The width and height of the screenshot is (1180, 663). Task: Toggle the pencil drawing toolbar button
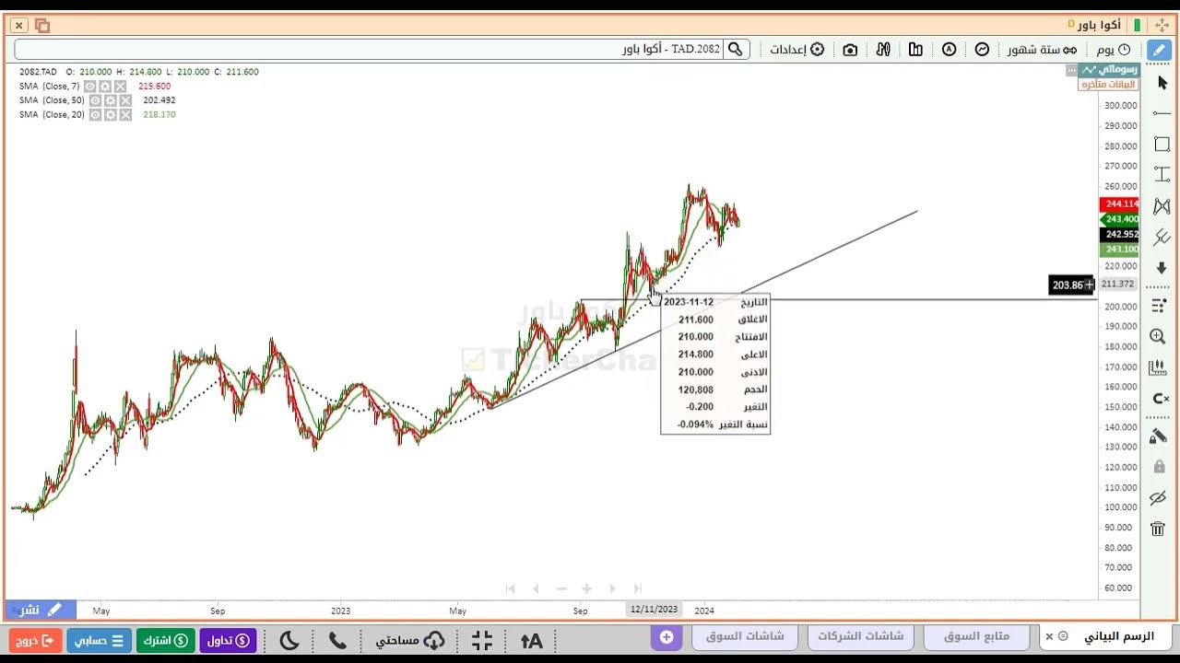1160,50
